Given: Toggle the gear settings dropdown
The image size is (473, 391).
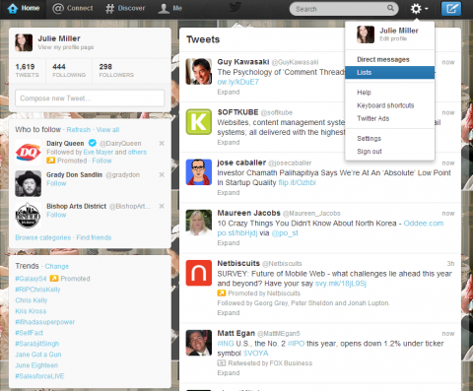Looking at the screenshot, I should (x=419, y=9).
